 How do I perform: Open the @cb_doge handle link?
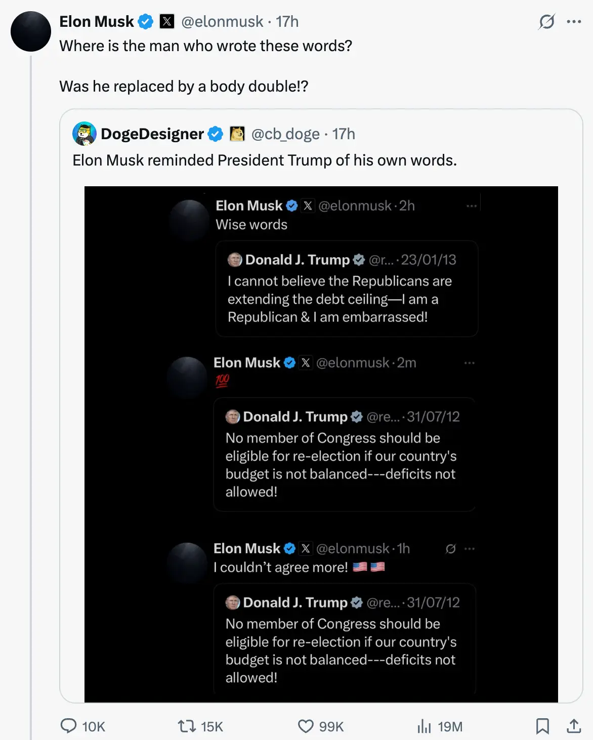click(285, 134)
